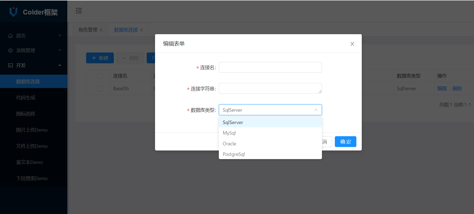Viewport: 474px width, 214px height.
Task: Open 代码生成 in the sidebar menu
Action: point(26,98)
